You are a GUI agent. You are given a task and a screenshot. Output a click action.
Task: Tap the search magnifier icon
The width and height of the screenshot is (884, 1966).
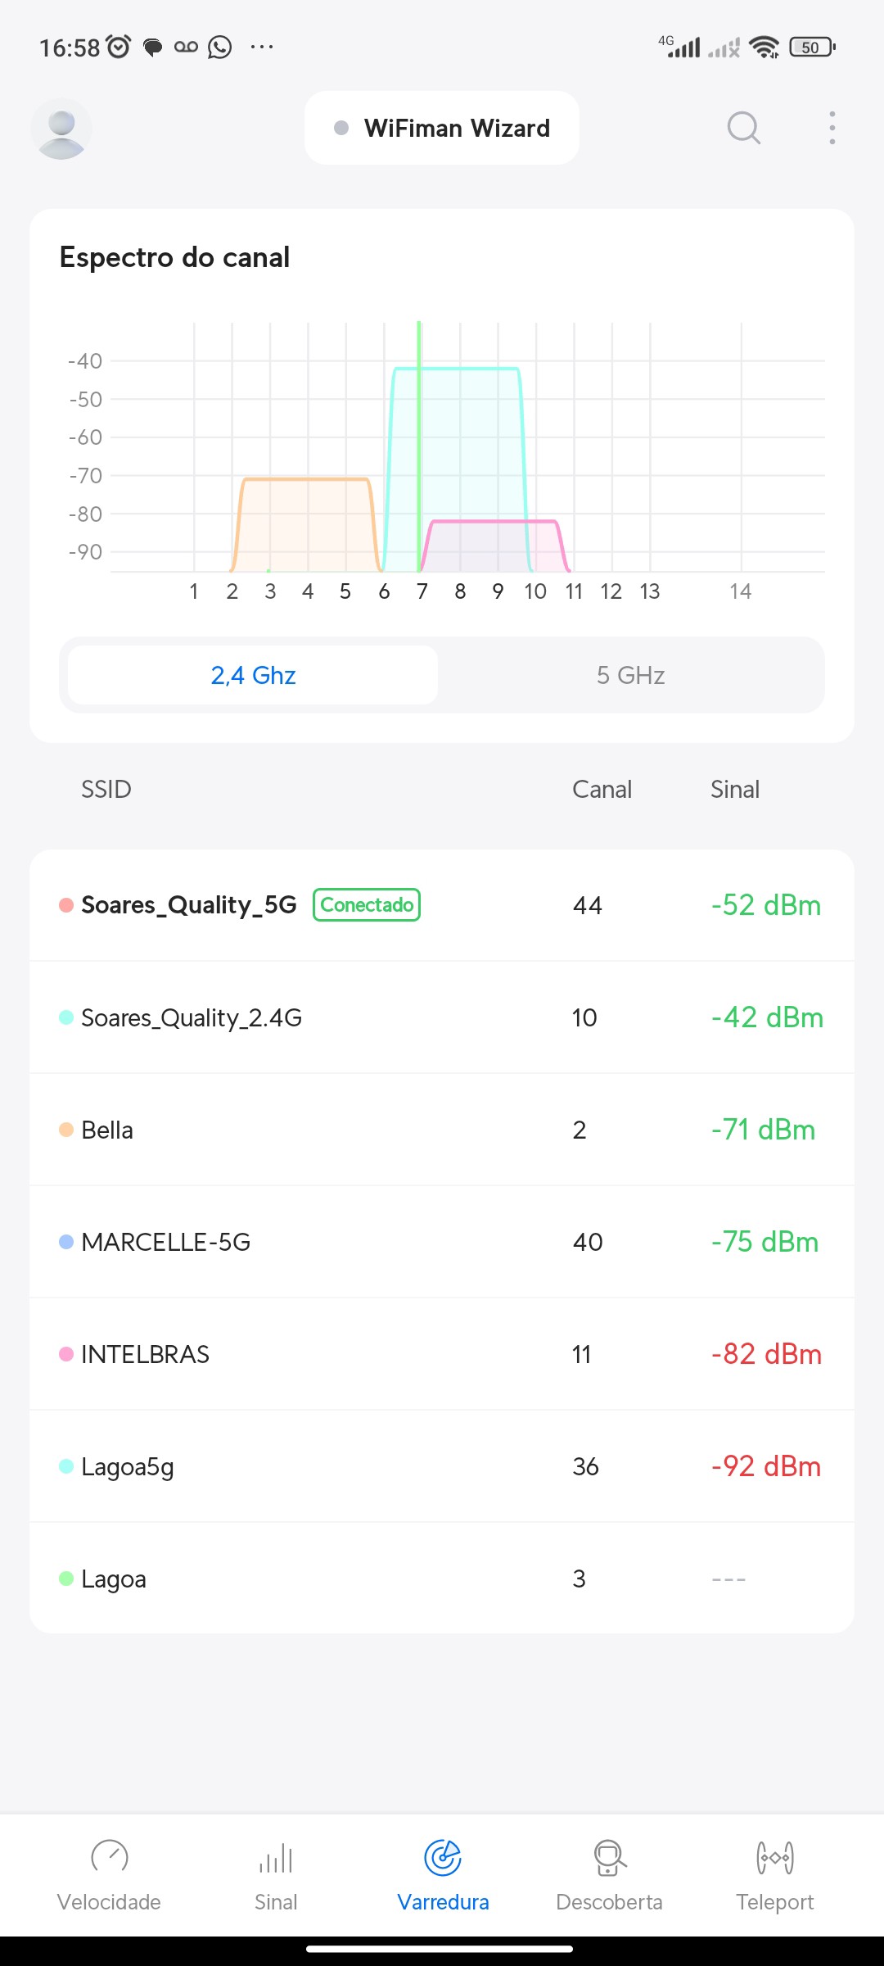coord(743,129)
